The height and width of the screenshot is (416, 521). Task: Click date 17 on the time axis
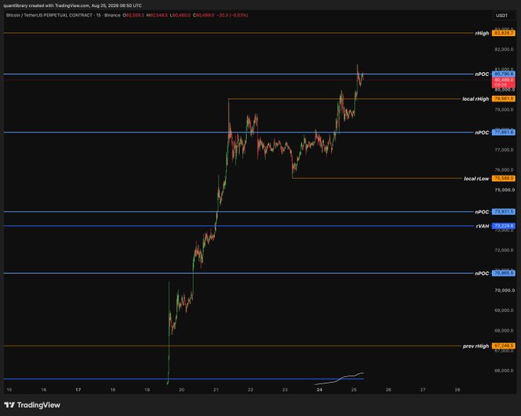point(78,390)
